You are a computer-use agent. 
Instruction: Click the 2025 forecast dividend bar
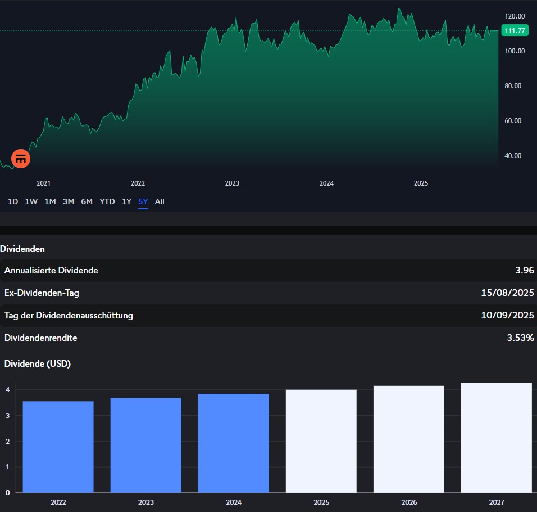[x=321, y=441]
